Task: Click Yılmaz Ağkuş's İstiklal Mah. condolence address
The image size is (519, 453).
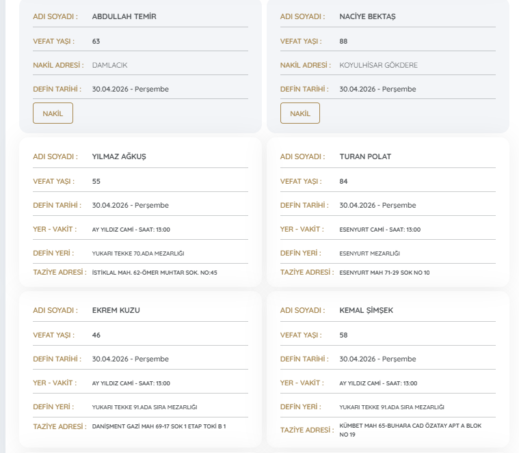Action: click(x=154, y=273)
